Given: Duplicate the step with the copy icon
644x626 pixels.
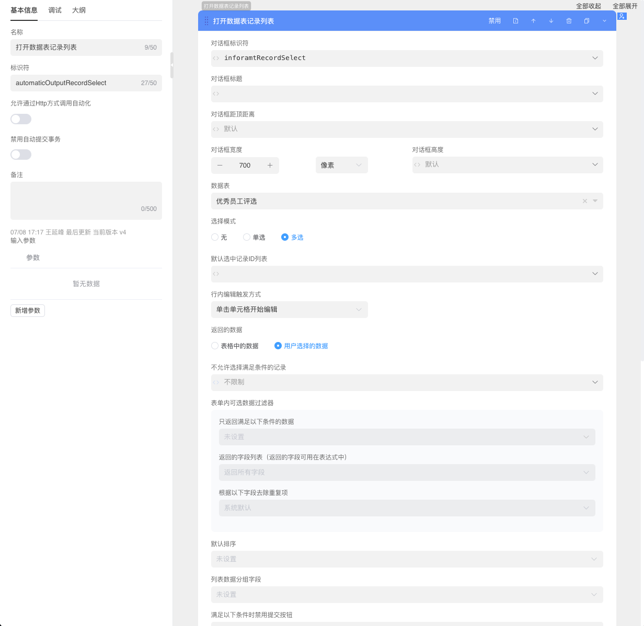Looking at the screenshot, I should (586, 21).
